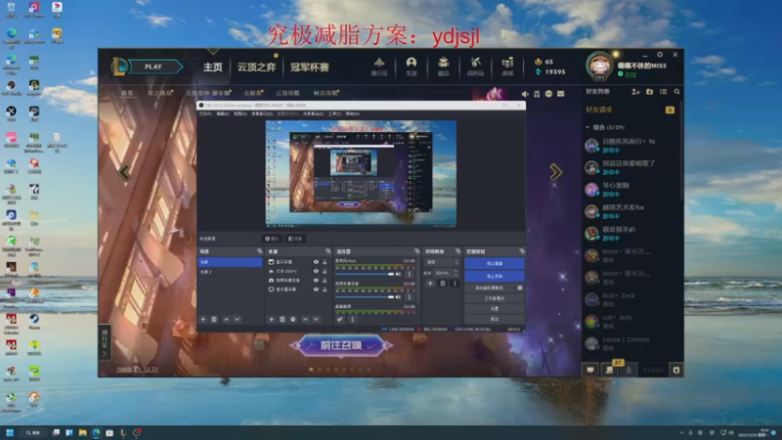Collapse the 综合 friends group
This screenshot has height=440, width=782.
(587, 127)
